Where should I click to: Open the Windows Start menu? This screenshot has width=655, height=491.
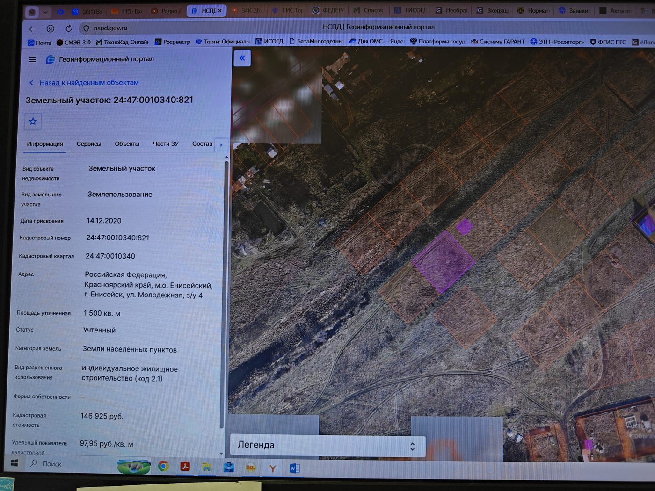(15, 463)
